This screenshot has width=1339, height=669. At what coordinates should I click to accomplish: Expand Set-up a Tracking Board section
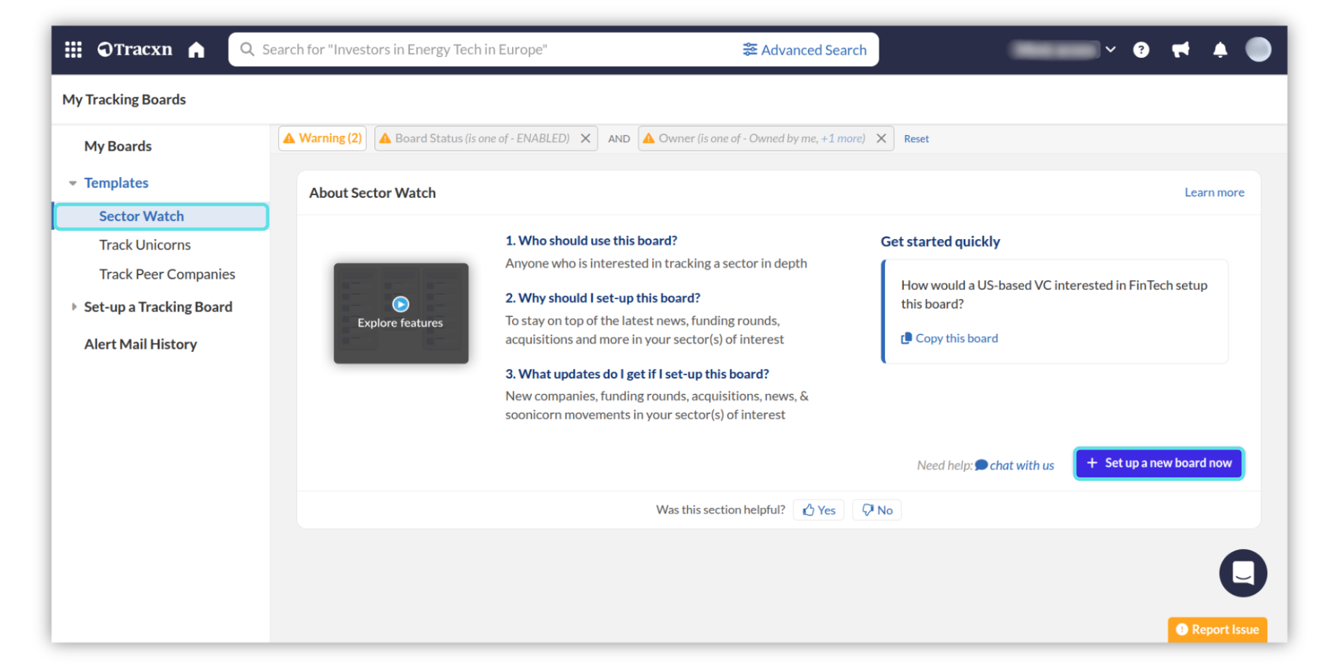(73, 307)
